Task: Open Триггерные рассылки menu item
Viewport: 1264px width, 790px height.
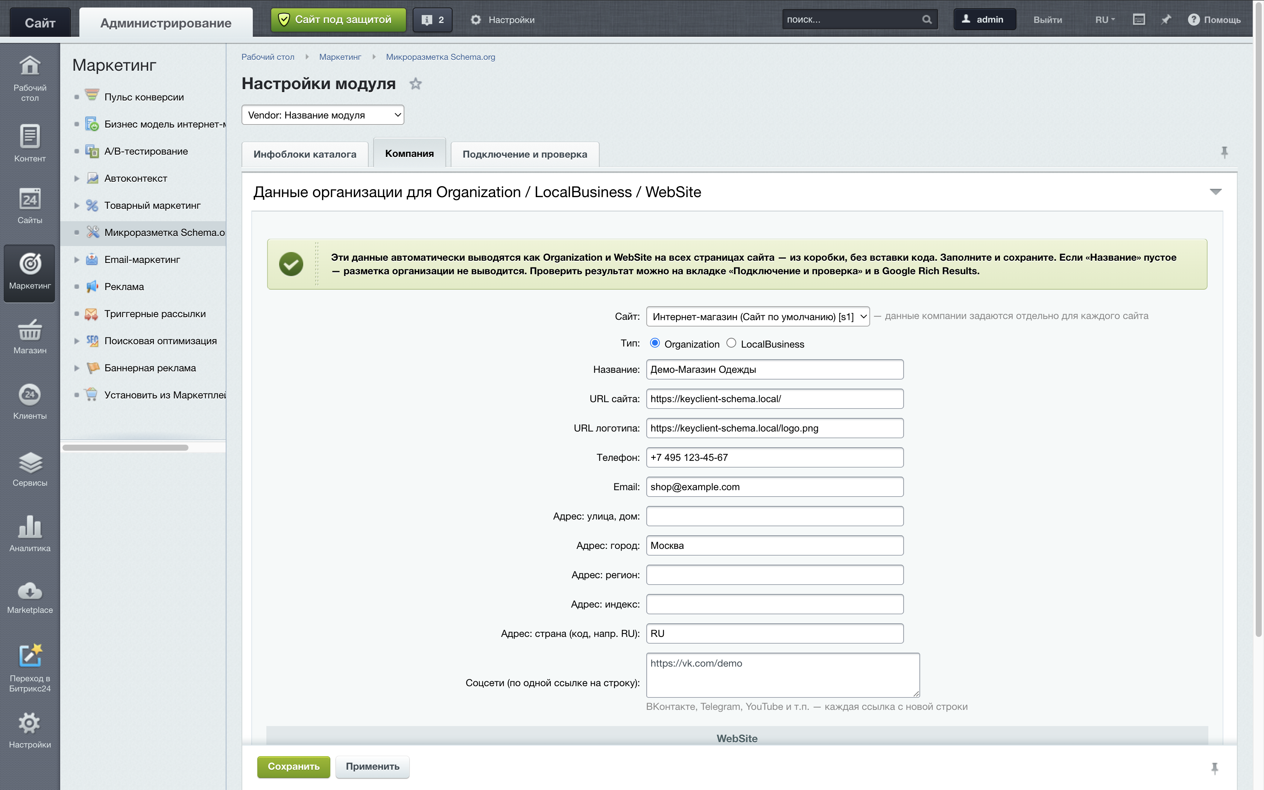Action: click(x=155, y=313)
